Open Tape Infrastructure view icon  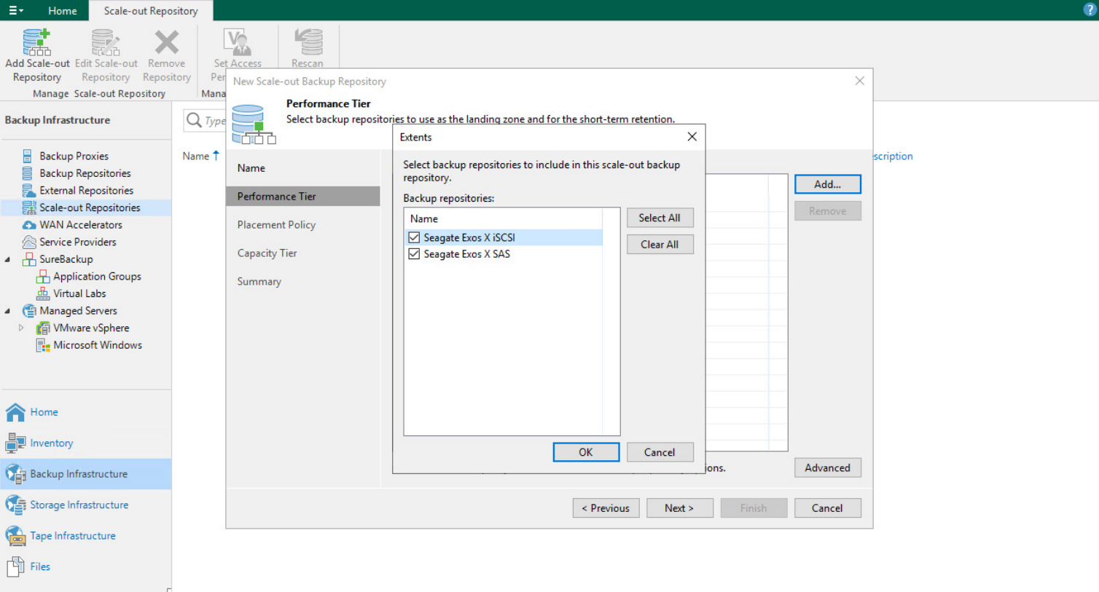click(15, 536)
